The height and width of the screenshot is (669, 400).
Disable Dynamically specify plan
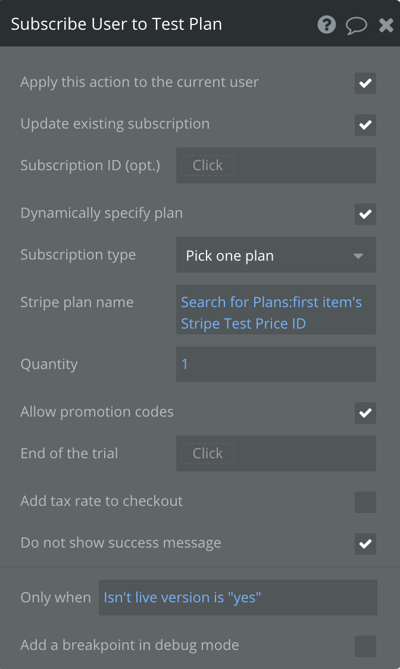(x=365, y=214)
